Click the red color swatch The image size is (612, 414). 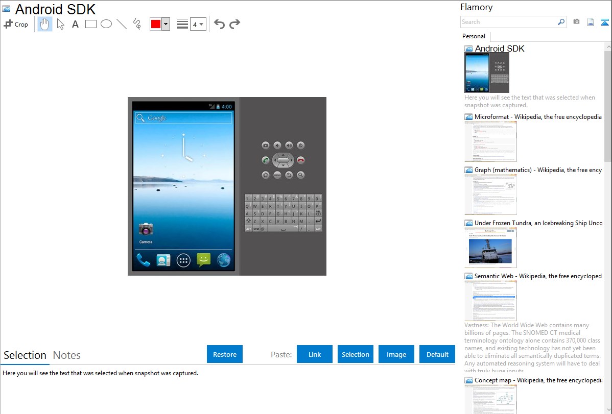point(156,24)
